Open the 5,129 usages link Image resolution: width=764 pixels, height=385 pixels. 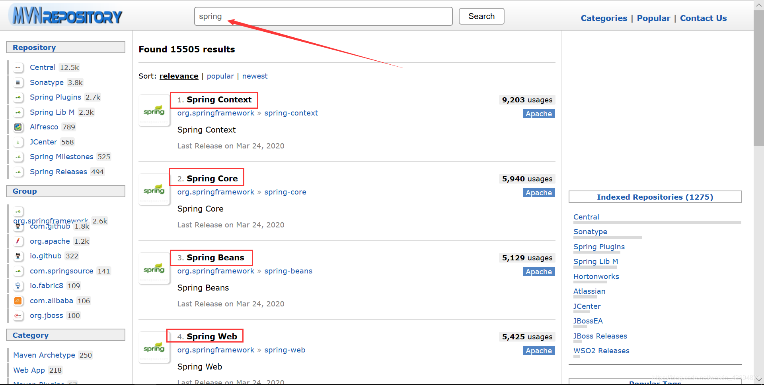527,258
